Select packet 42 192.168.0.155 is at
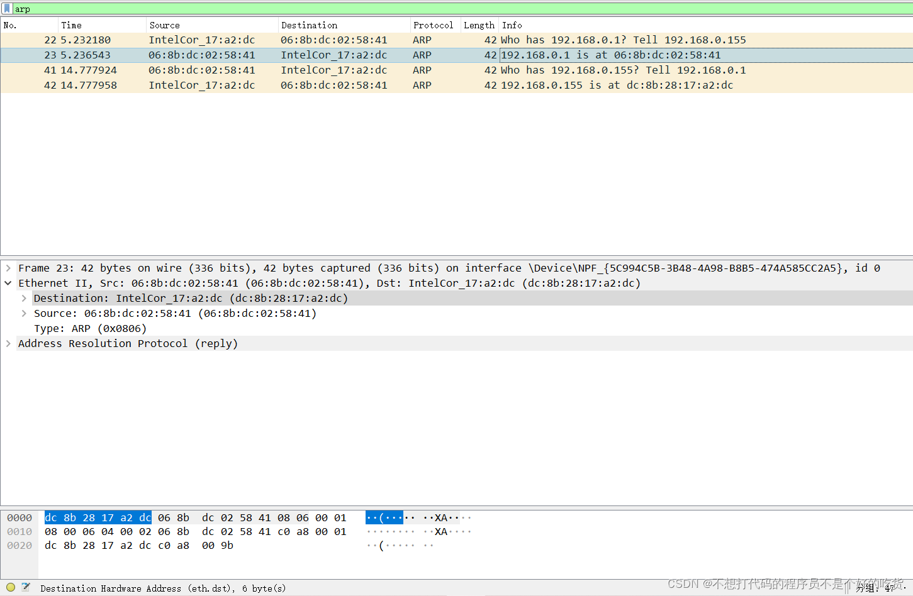 coord(456,85)
